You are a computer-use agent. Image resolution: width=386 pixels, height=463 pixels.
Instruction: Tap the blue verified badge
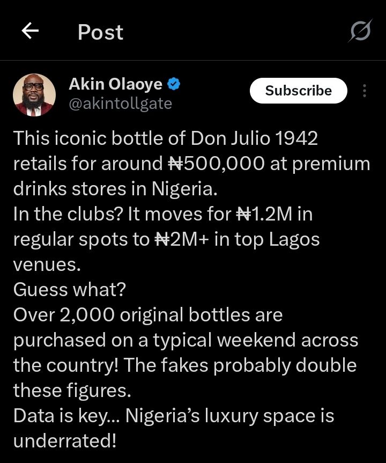pos(174,84)
